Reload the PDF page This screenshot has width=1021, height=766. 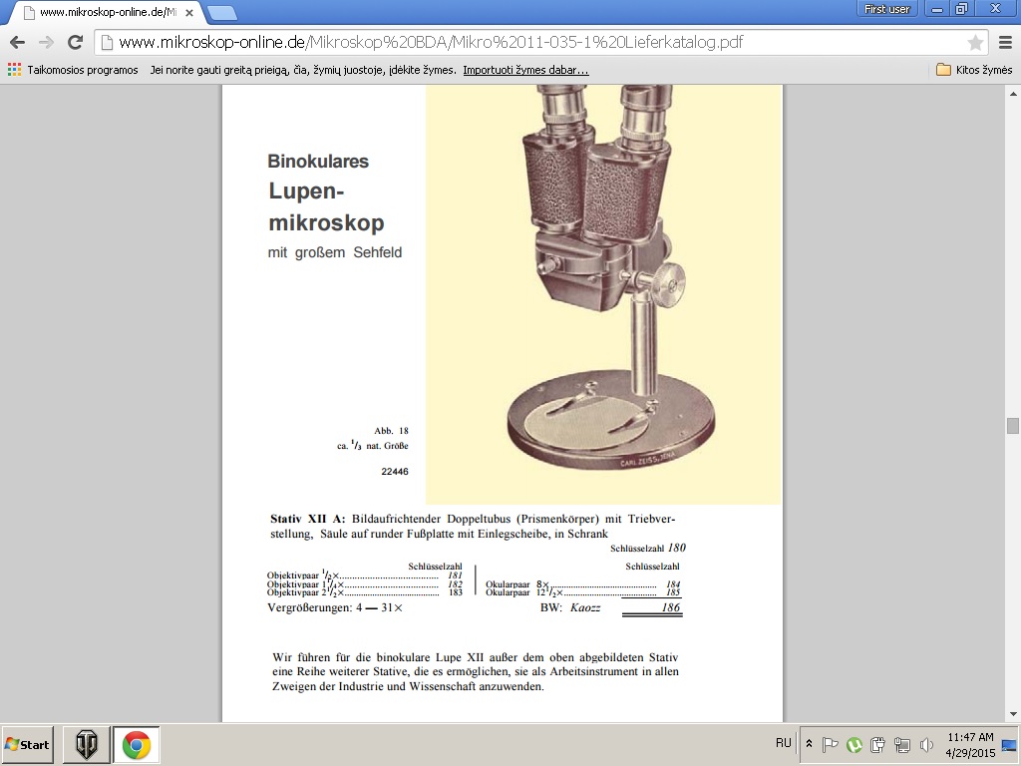[75, 43]
